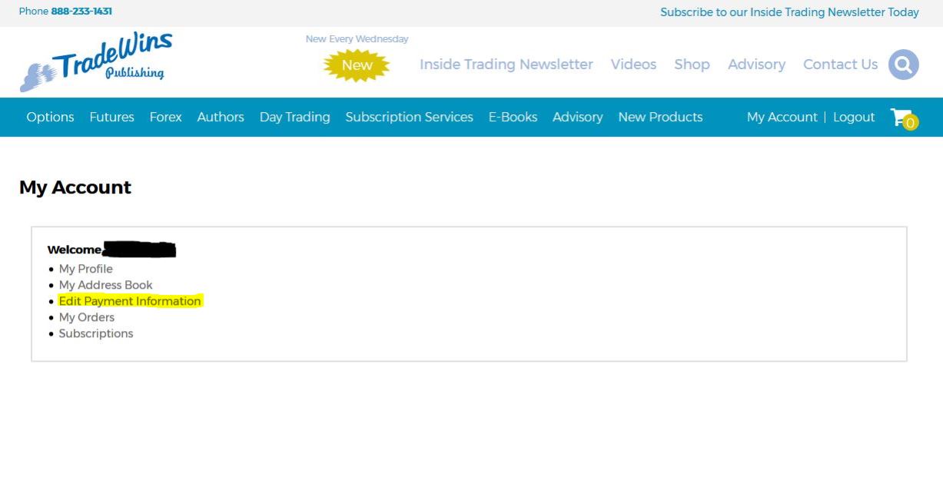This screenshot has width=943, height=477.
Task: View My Orders
Action: click(86, 317)
